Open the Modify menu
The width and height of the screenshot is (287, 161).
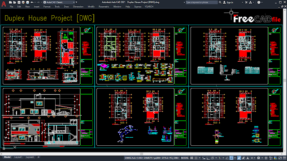(x=91, y=7)
